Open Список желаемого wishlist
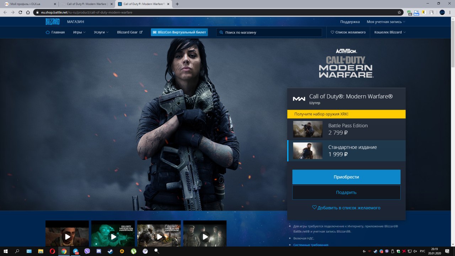 pyautogui.click(x=348, y=32)
